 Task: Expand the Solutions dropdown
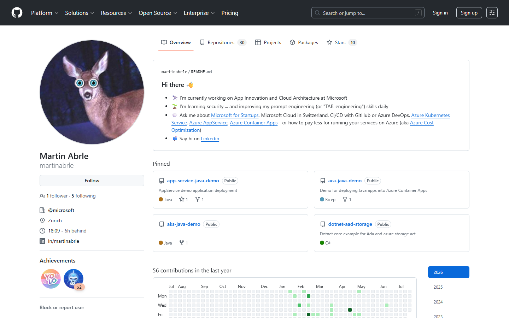point(80,13)
